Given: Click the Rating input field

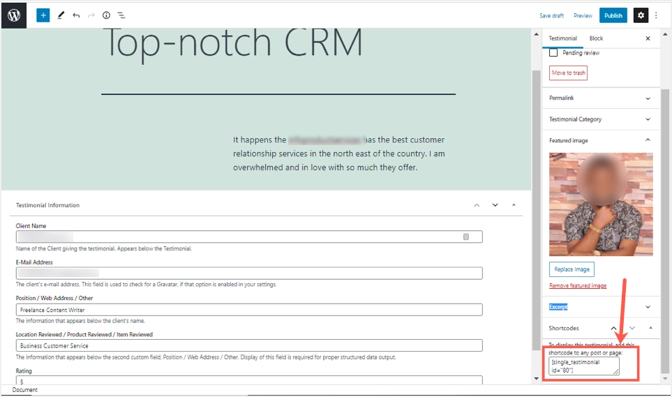Looking at the screenshot, I should click(x=249, y=380).
